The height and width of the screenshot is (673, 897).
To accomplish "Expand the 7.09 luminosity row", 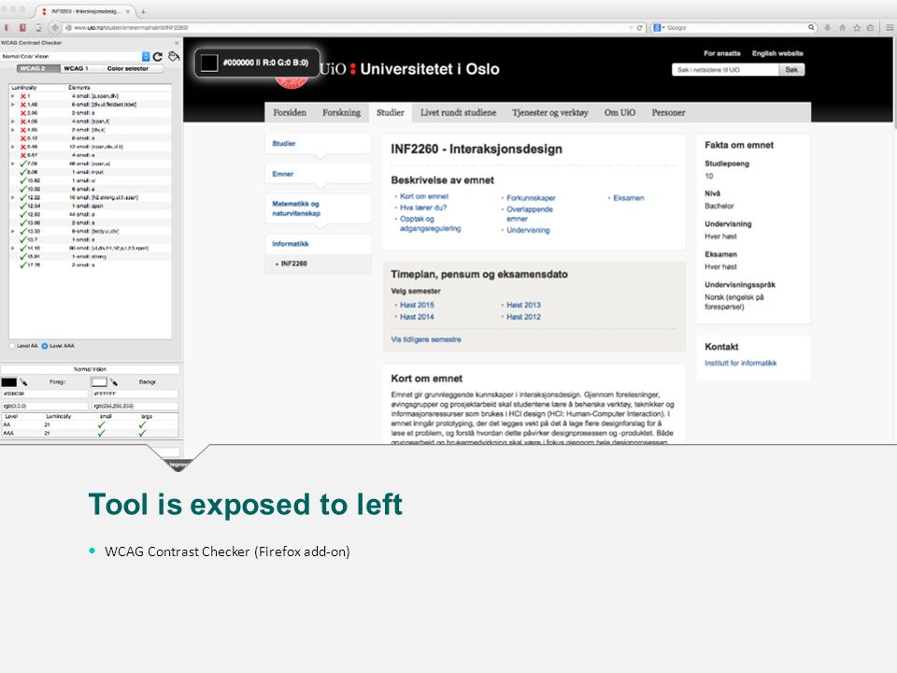I will pos(13,164).
